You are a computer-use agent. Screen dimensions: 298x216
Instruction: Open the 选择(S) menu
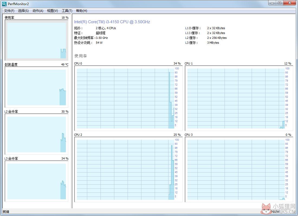[23, 11]
